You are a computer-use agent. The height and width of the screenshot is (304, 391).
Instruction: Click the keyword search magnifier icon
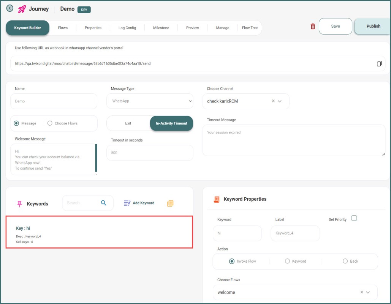tap(104, 203)
